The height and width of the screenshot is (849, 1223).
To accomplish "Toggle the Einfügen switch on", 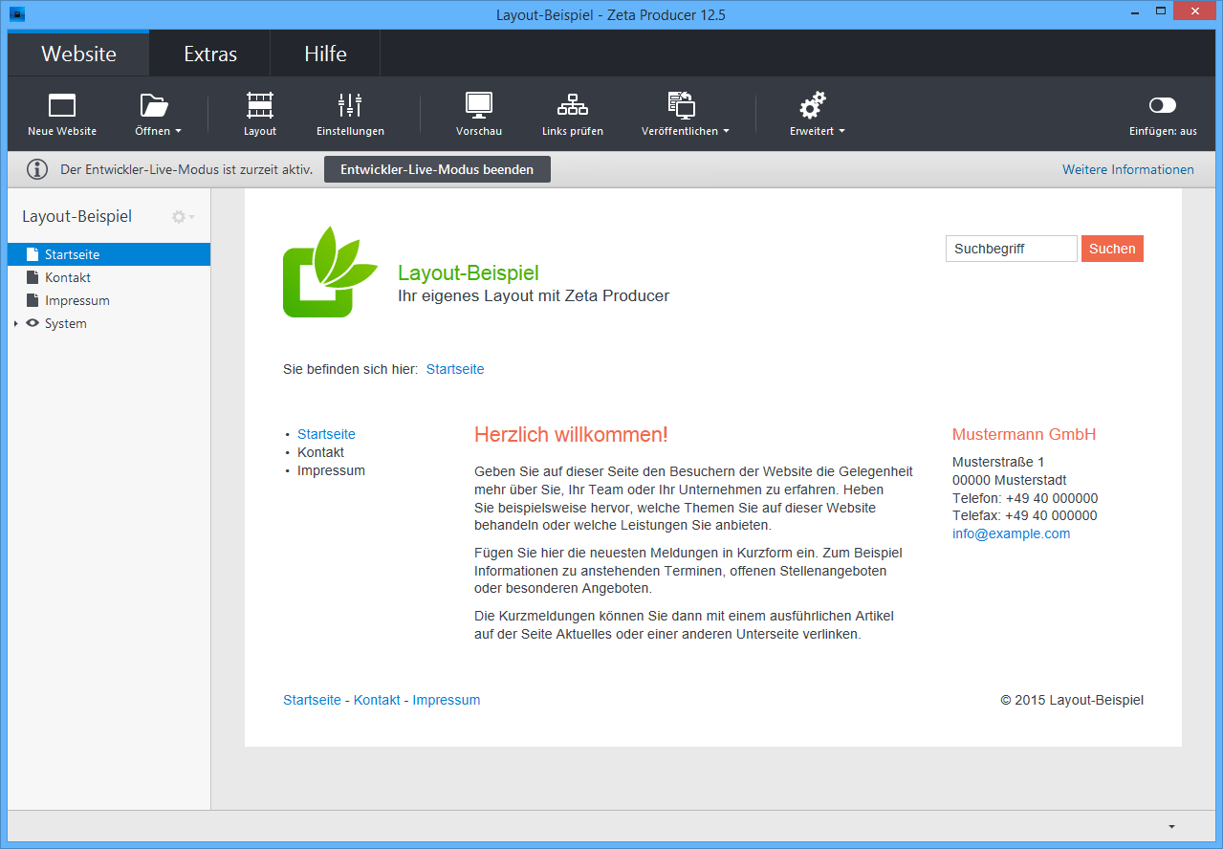I will pyautogui.click(x=1162, y=105).
